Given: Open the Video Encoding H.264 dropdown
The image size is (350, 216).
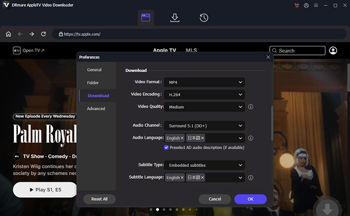Looking at the screenshot, I should coord(204,95).
